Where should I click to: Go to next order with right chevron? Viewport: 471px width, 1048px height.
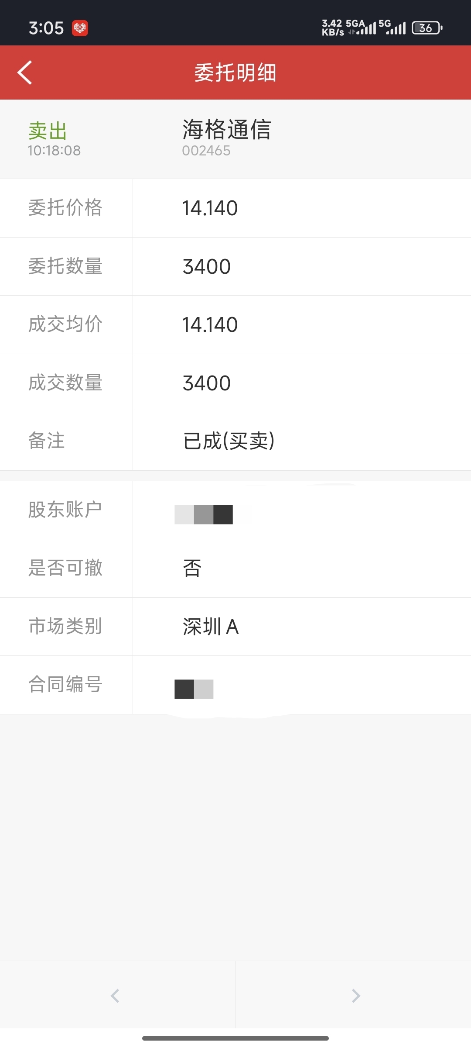pos(356,996)
